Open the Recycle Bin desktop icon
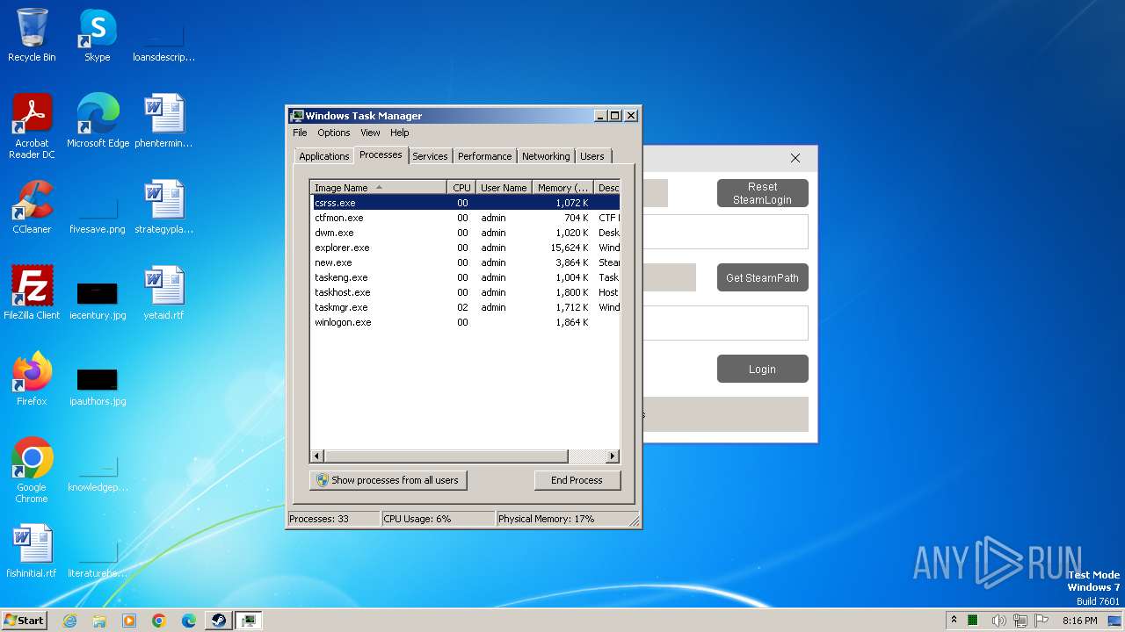This screenshot has height=632, width=1125. pos(32,35)
